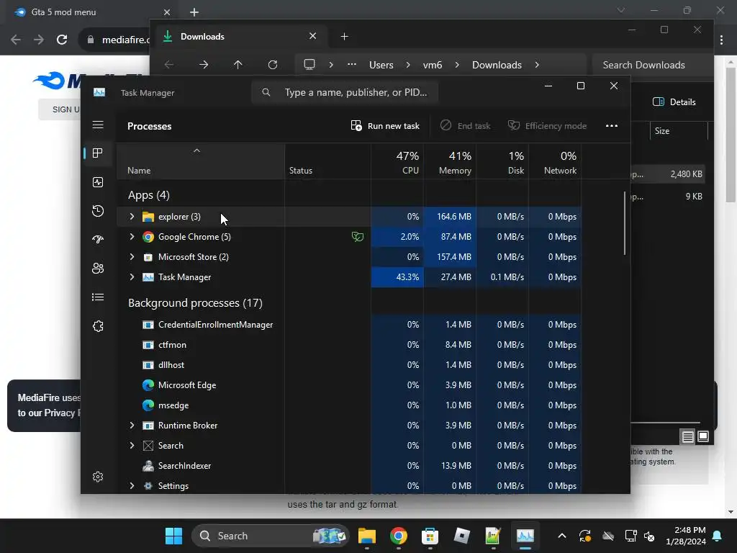Click the End task button
This screenshot has width=737, height=553.
tap(465, 125)
